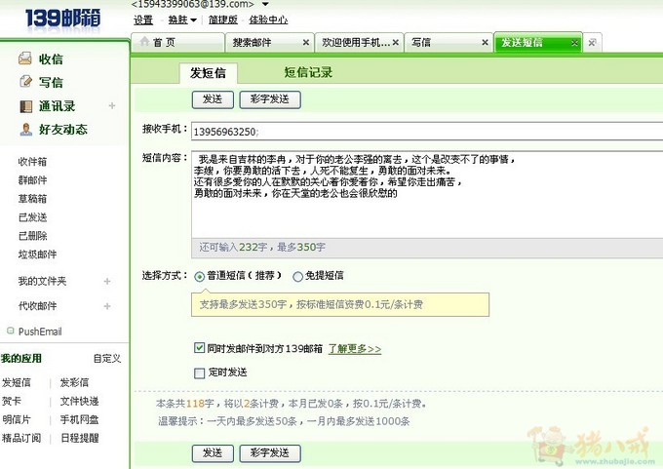Open 已发送 folder
Viewport: 663px width, 469px height.
tap(32, 217)
